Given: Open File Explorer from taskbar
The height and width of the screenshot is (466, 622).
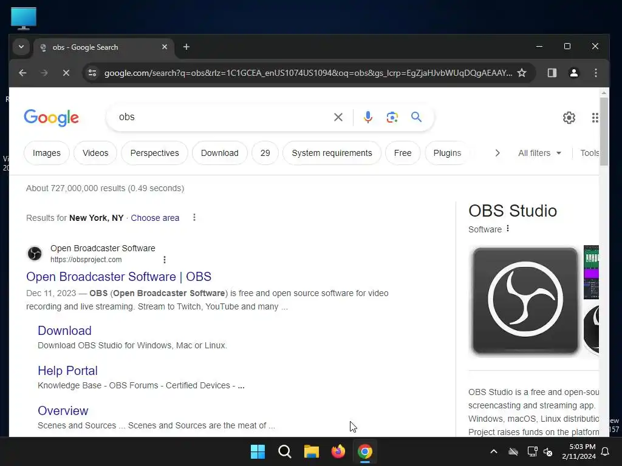Looking at the screenshot, I should click(312, 451).
